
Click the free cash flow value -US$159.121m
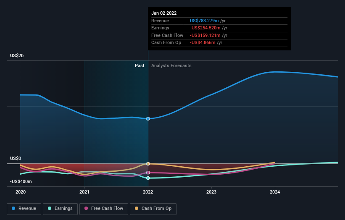[x=205, y=35]
